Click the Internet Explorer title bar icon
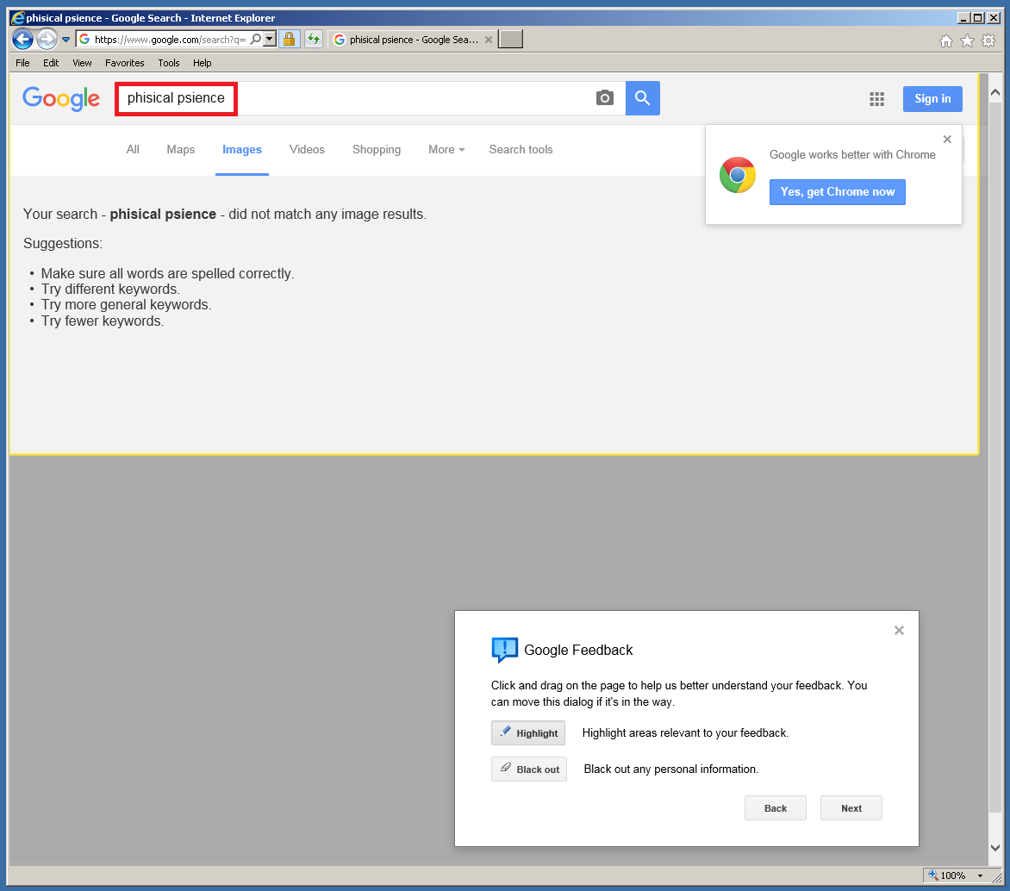This screenshot has width=1010, height=891. tap(17, 18)
